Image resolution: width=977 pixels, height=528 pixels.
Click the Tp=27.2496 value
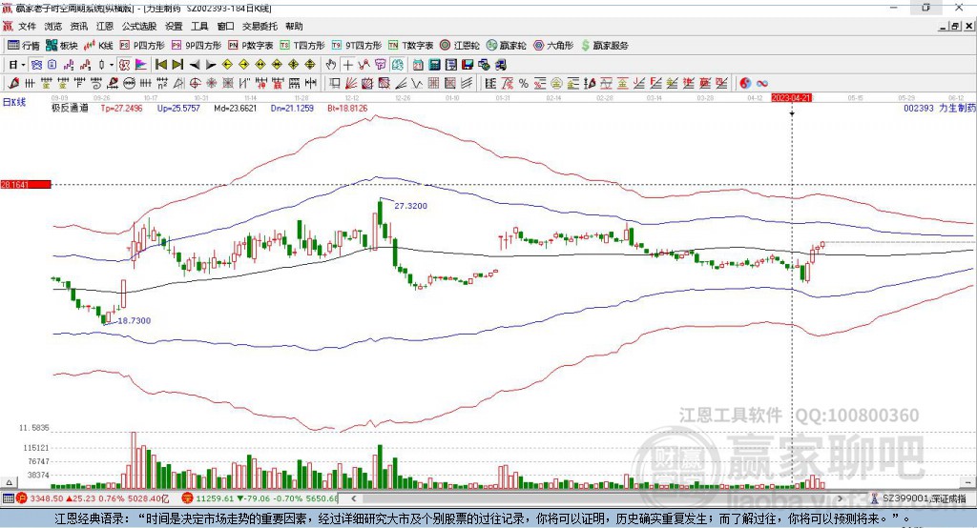[121, 108]
